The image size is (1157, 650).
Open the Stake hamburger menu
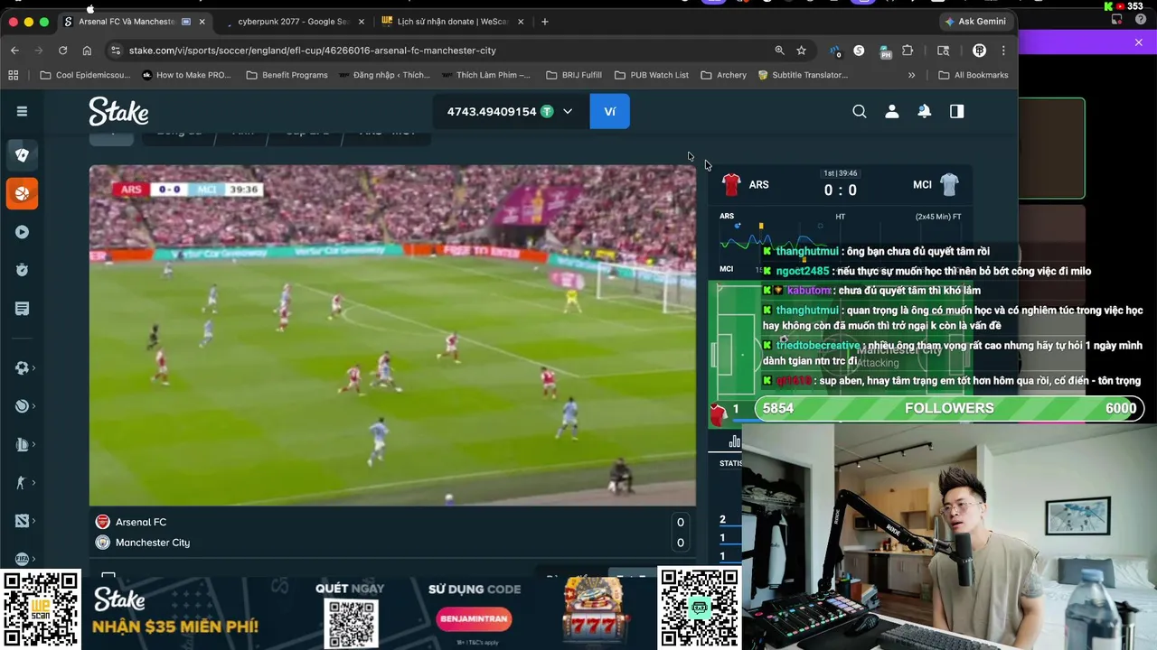point(22,111)
